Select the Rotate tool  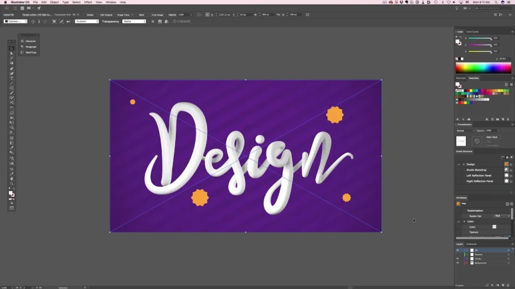(x=12, y=108)
